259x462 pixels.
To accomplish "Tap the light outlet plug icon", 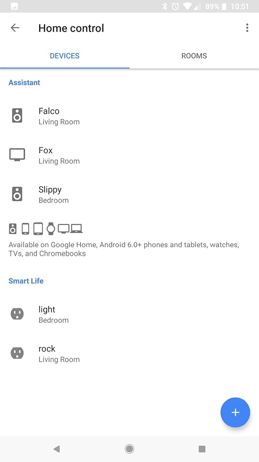I will (x=17, y=314).
